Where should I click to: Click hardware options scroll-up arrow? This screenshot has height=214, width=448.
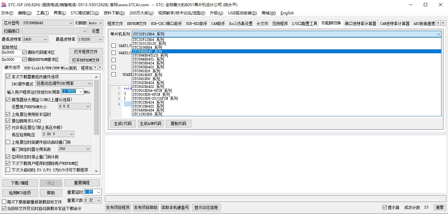pos(96,77)
